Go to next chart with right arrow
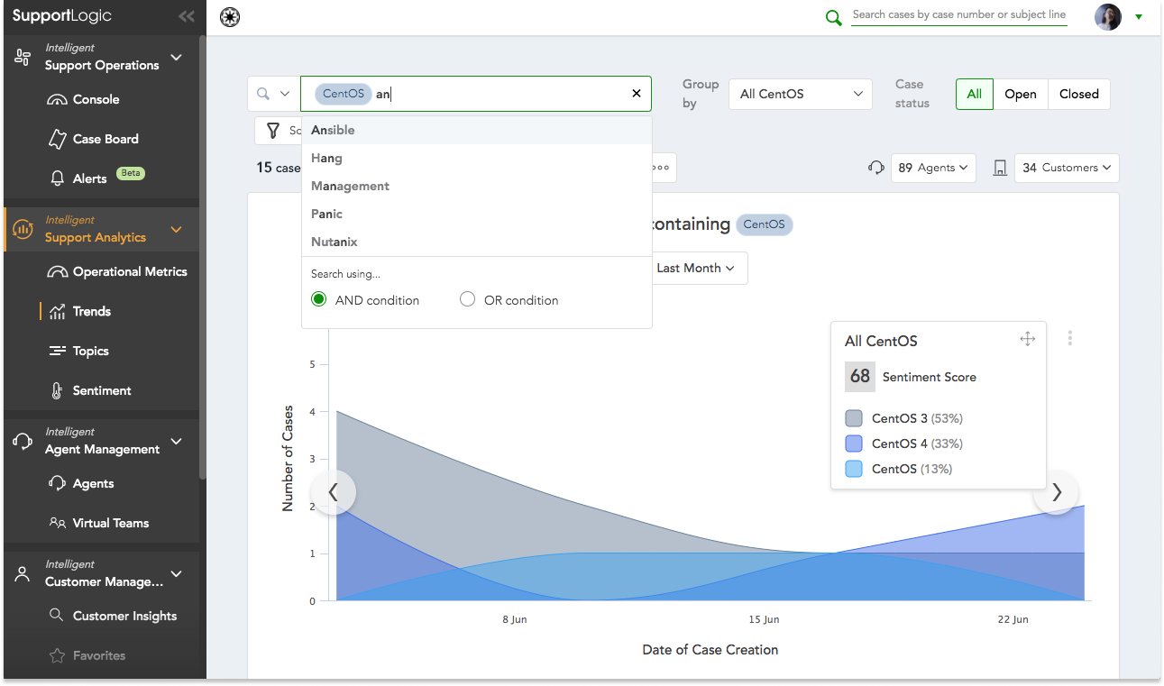Screen dimensions: 1164x686 click(1056, 492)
